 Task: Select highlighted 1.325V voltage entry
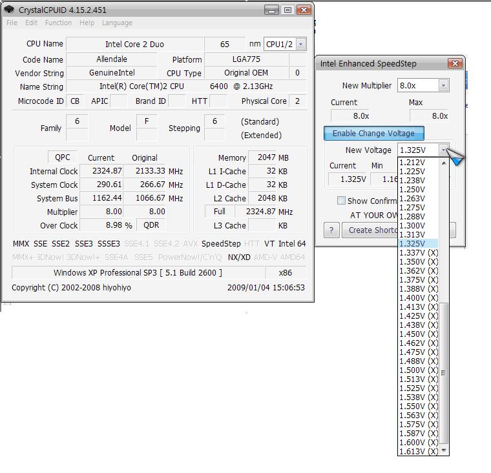[x=418, y=244]
